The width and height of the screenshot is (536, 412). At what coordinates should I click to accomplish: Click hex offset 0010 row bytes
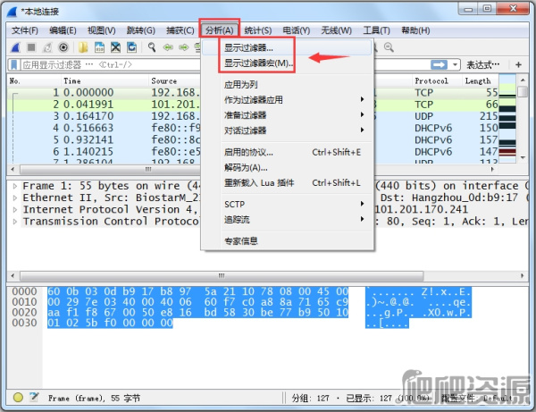[197, 302]
